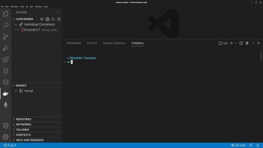Open the Extensions view icon
Screen dimensions: 263x148
5,59
